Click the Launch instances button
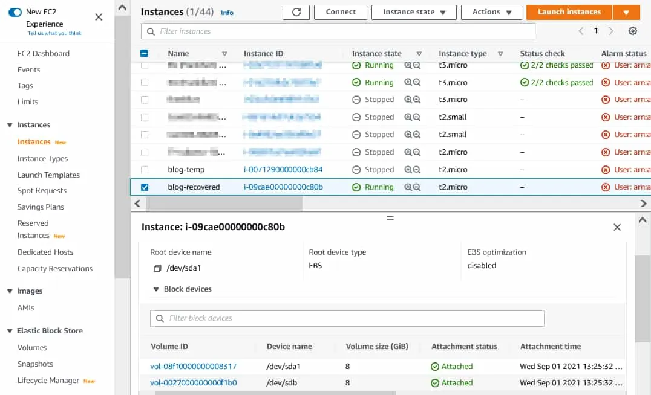The image size is (651, 395). click(569, 12)
